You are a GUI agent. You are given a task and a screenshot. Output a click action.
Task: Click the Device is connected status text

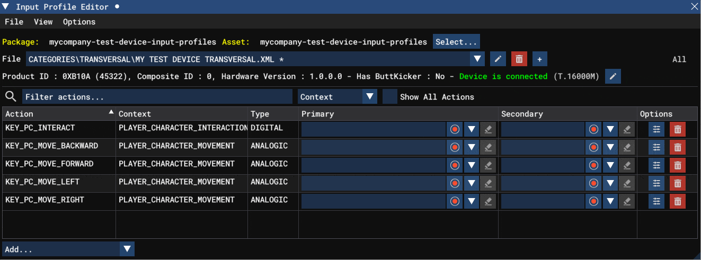pyautogui.click(x=503, y=76)
